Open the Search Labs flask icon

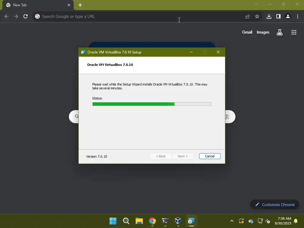point(279,32)
